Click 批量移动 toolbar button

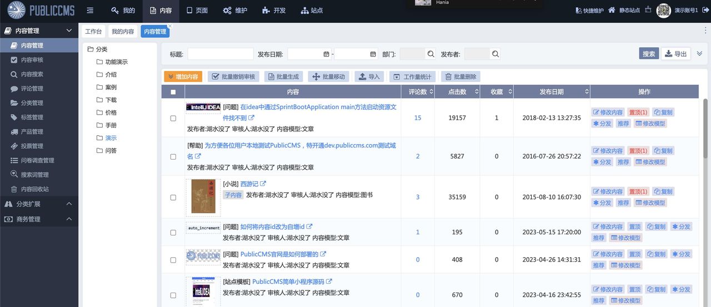click(x=329, y=76)
